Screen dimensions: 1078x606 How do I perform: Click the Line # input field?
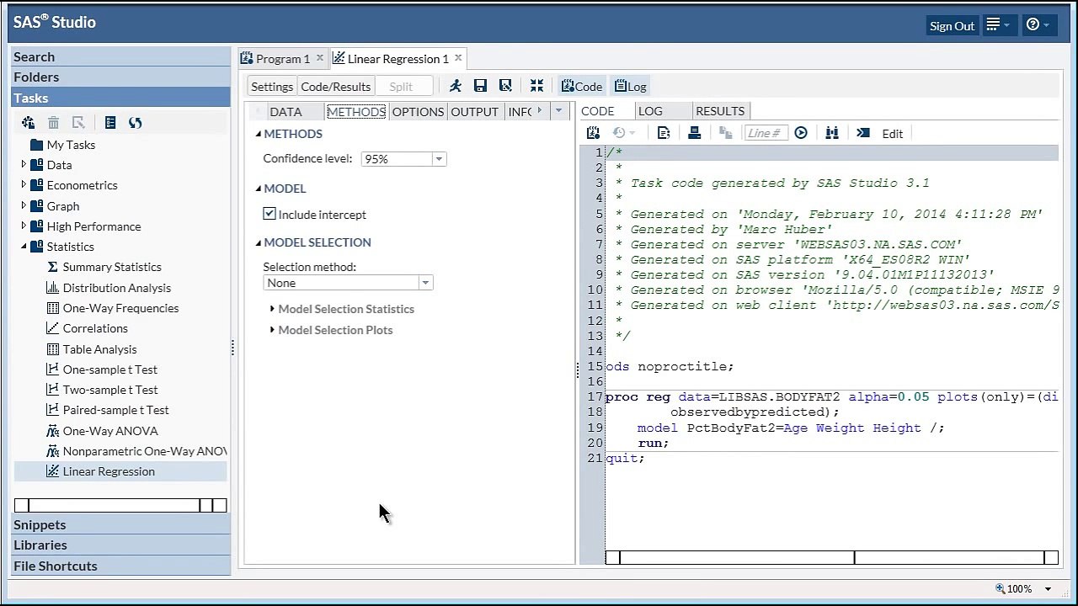click(x=766, y=133)
